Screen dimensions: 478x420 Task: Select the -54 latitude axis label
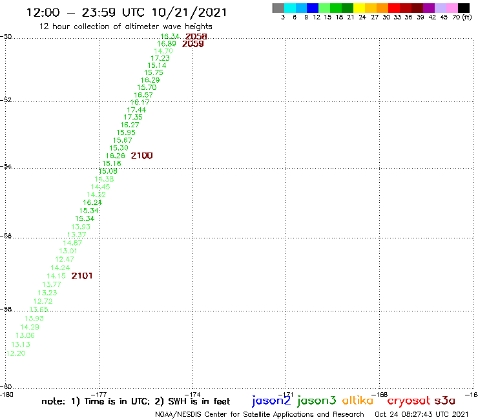(x=6, y=167)
